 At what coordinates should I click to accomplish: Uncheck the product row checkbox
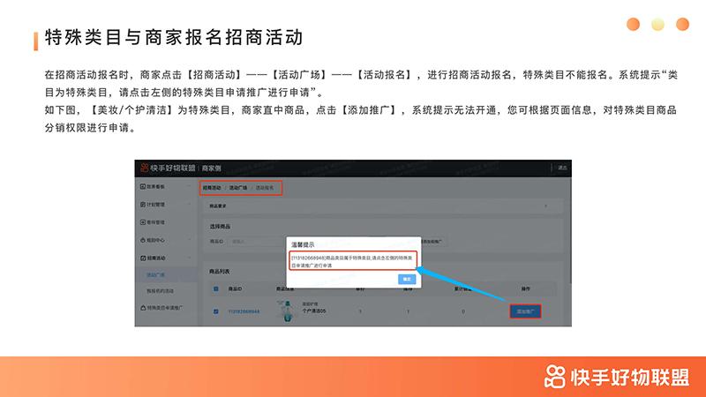215,311
